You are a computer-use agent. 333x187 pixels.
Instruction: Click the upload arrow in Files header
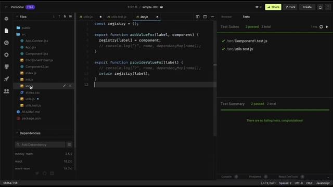click(x=59, y=17)
